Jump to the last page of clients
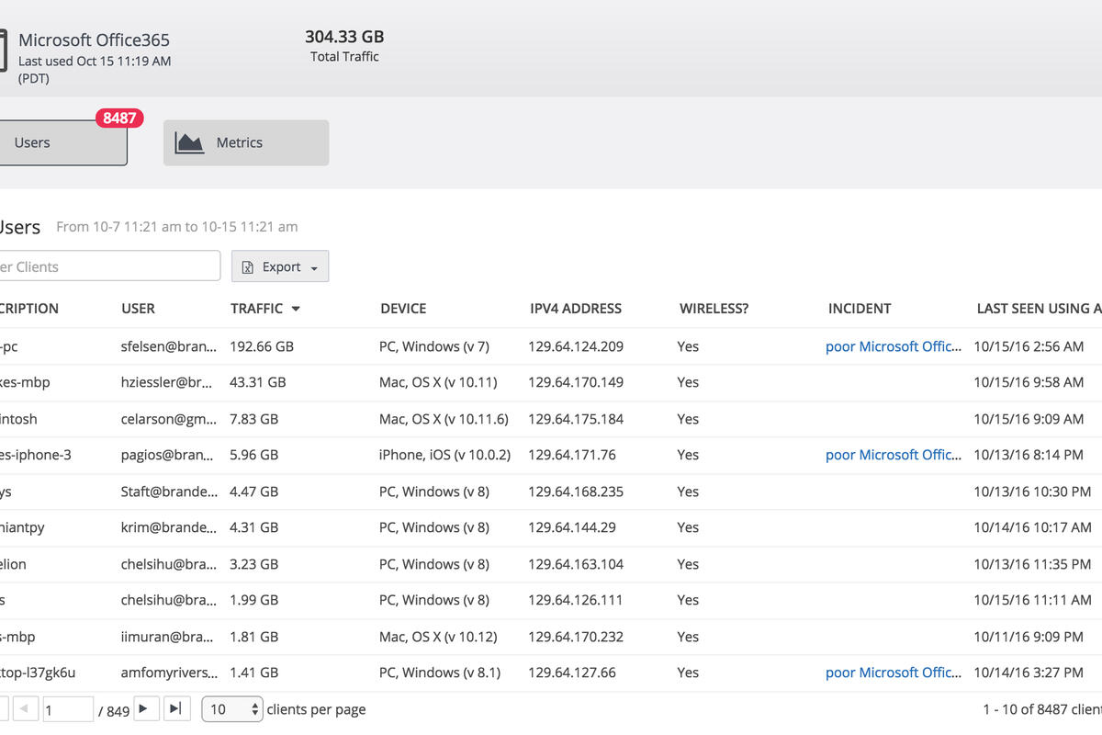 (176, 709)
